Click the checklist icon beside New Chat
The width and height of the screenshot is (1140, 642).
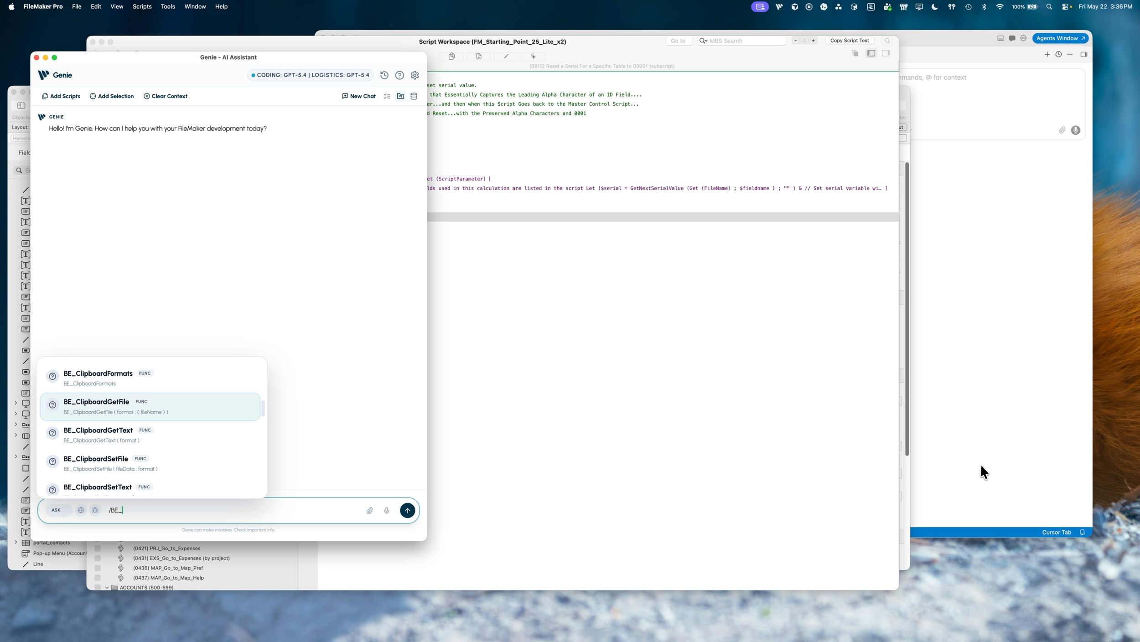(387, 96)
